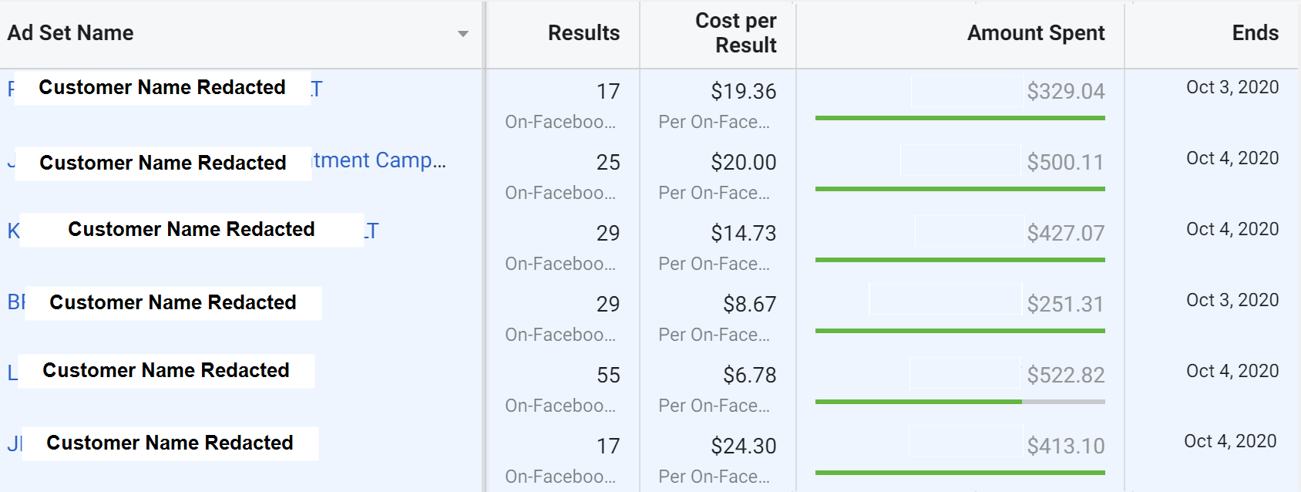Click the spend progress bar under $522.82
Viewport: 1301px width, 492px height.
[x=960, y=402]
